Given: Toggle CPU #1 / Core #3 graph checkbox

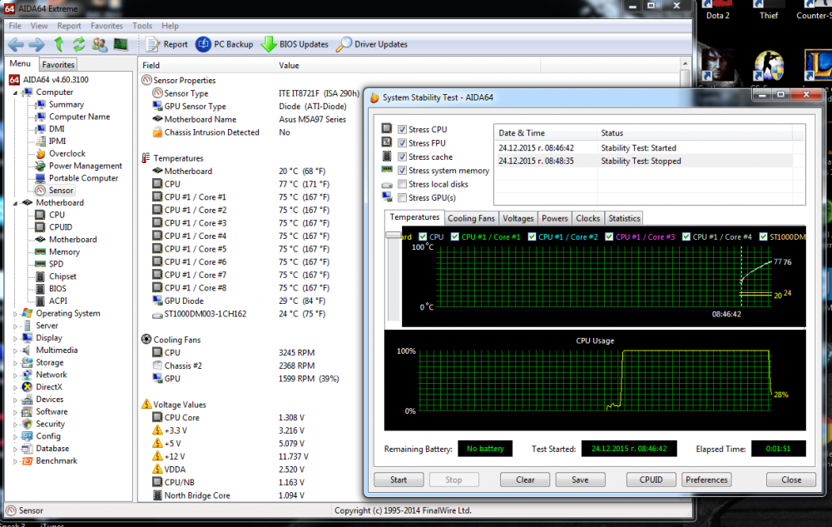Looking at the screenshot, I should 609,236.
